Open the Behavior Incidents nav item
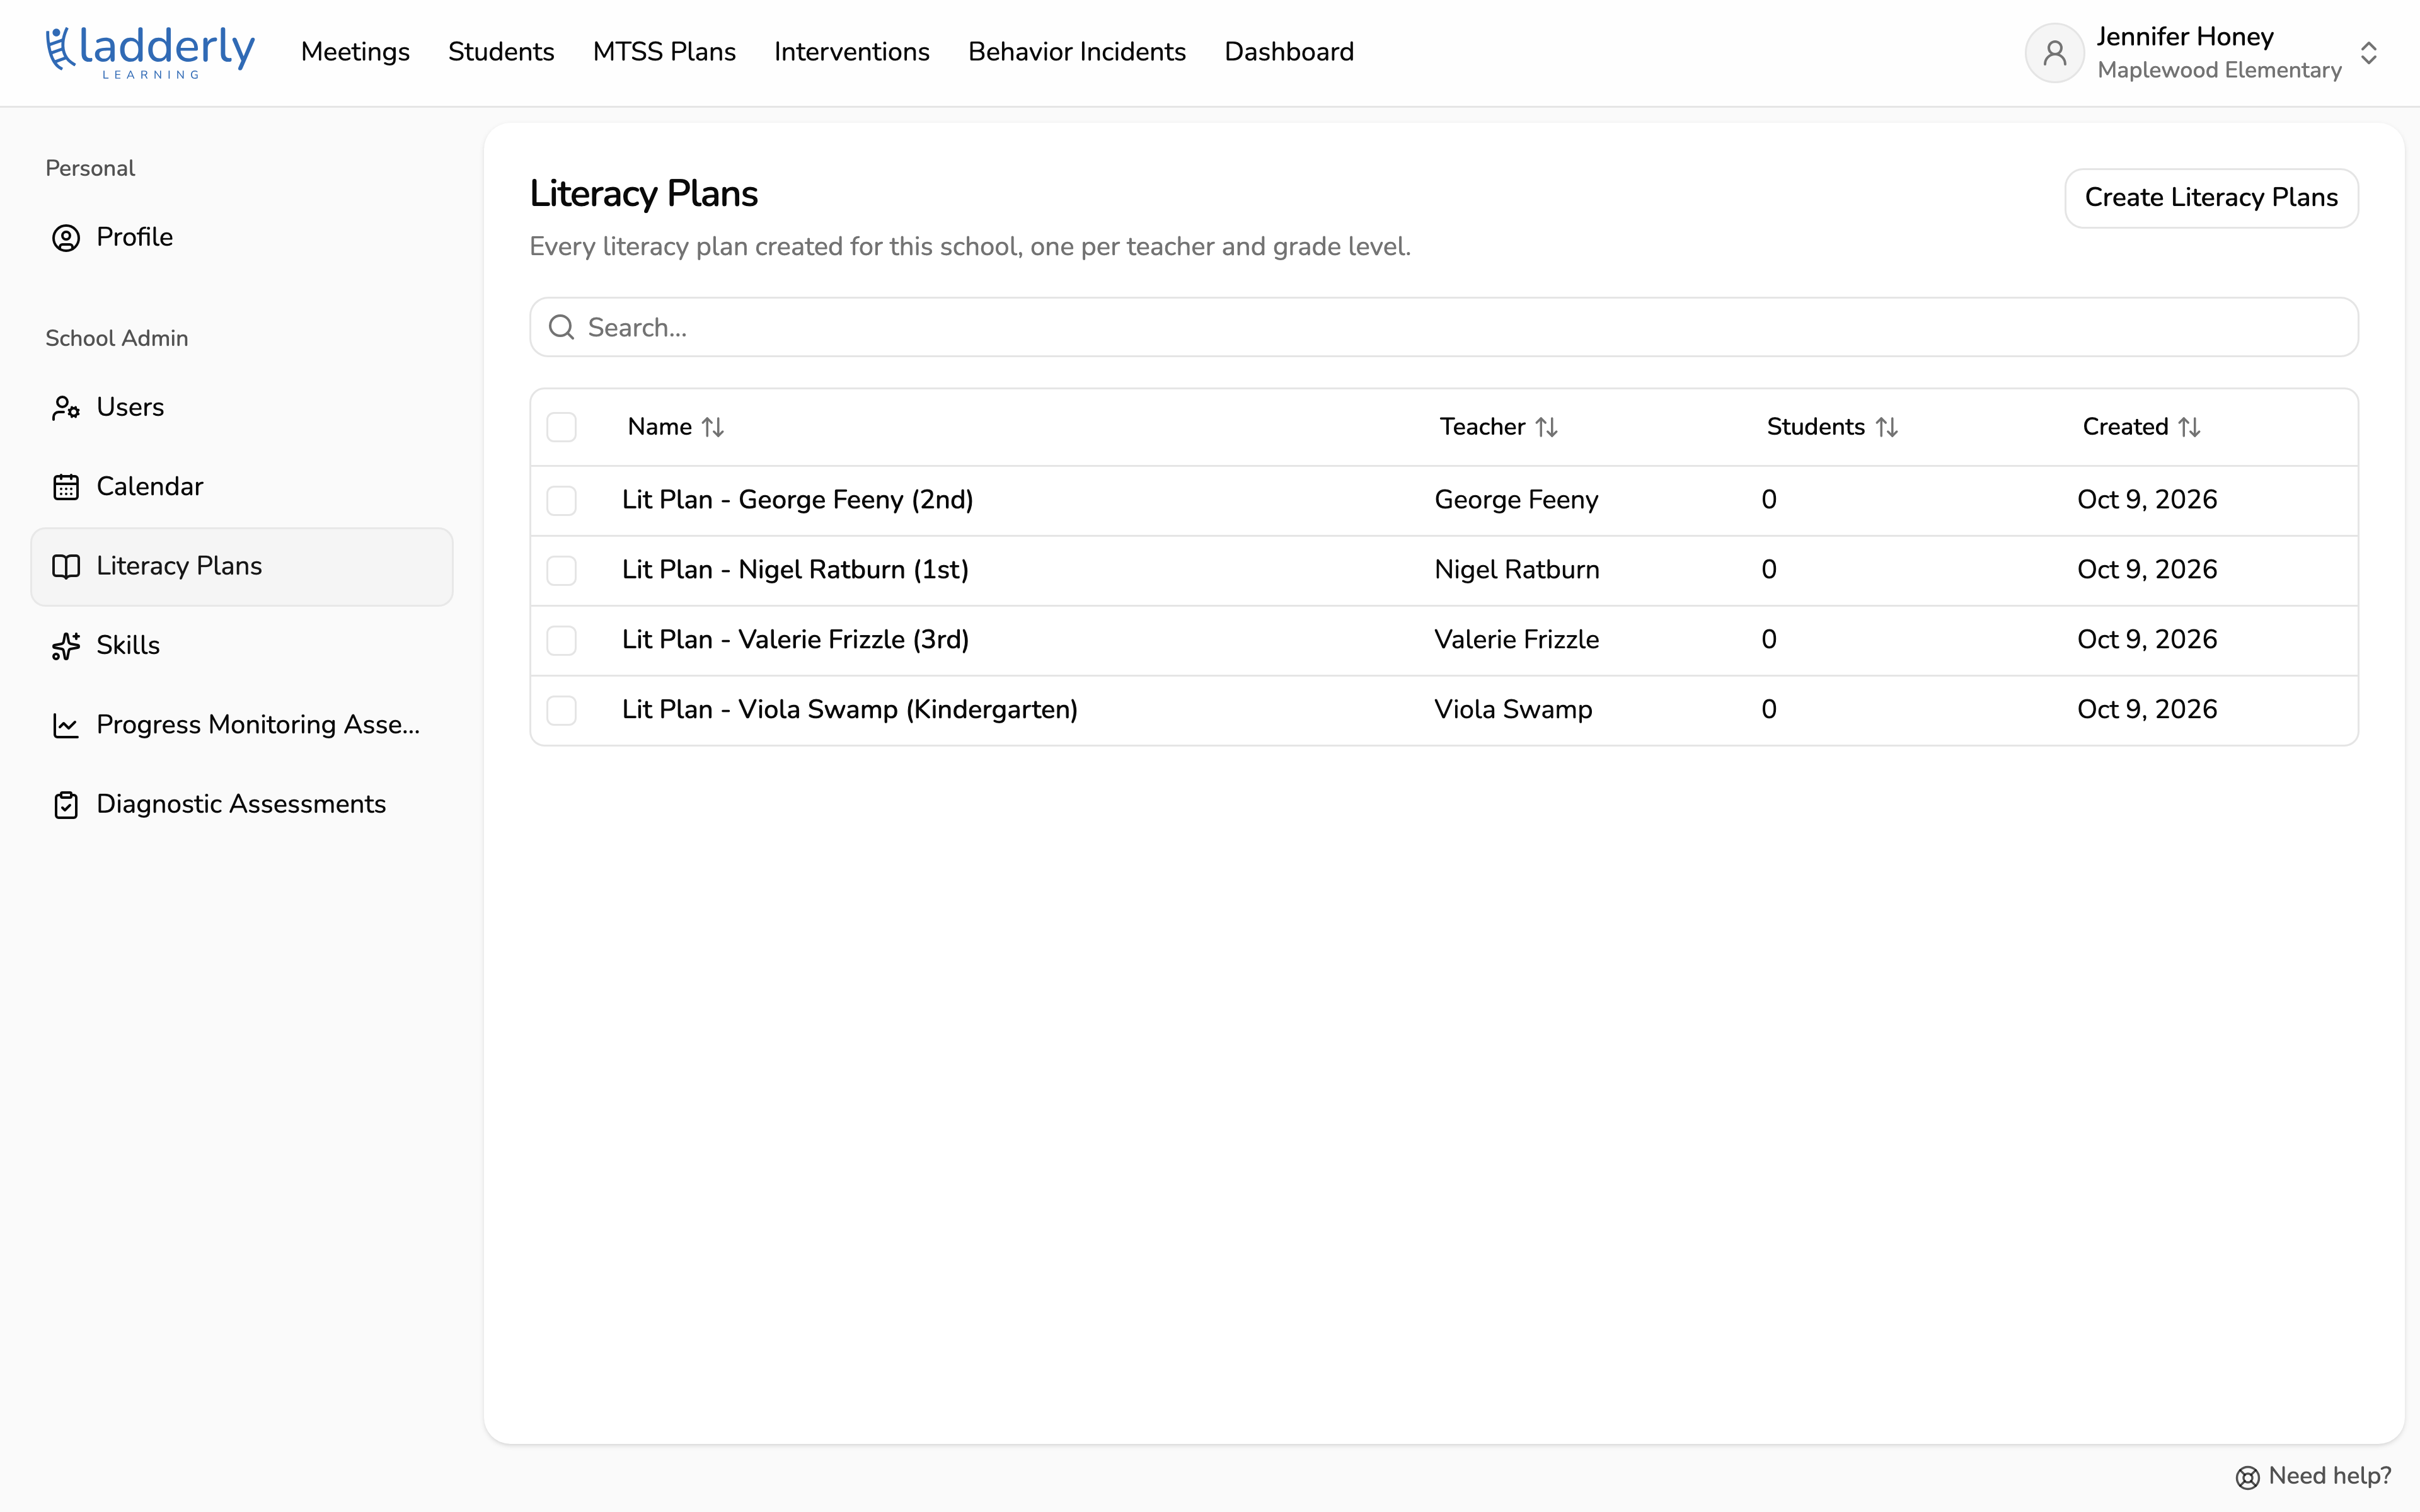The image size is (2420, 1512). pyautogui.click(x=1077, y=52)
